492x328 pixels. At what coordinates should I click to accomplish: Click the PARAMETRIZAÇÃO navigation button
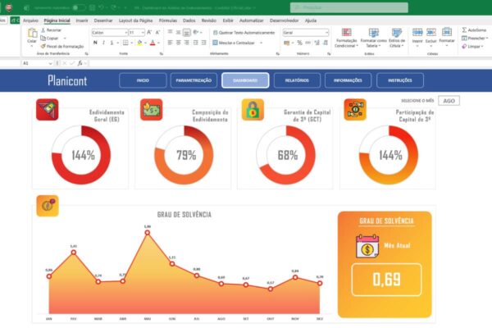point(194,80)
